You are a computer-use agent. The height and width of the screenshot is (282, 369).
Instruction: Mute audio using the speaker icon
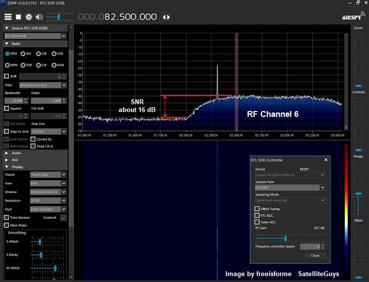click(x=39, y=17)
